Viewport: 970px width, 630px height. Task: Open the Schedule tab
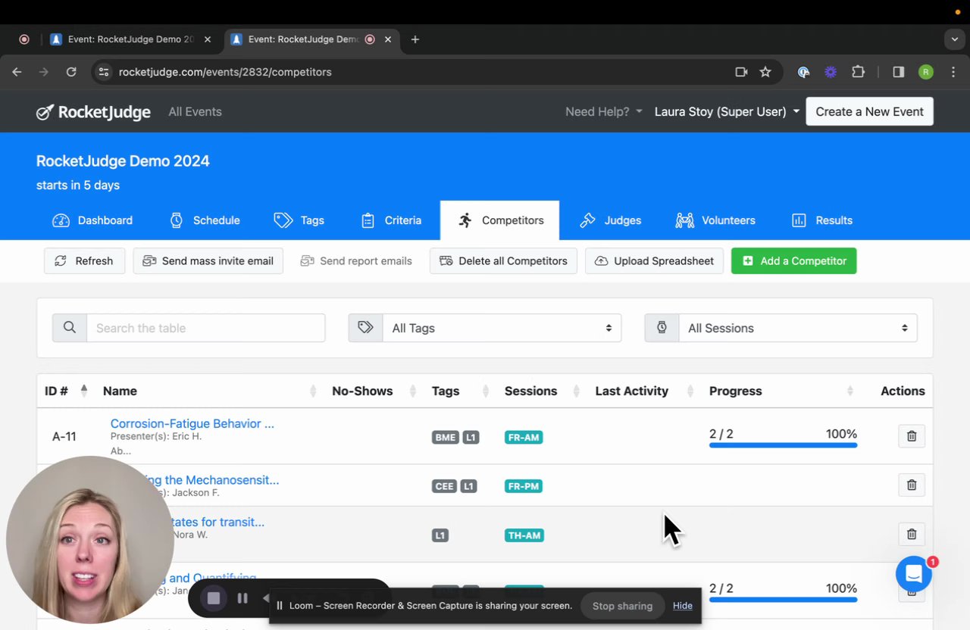click(x=205, y=220)
